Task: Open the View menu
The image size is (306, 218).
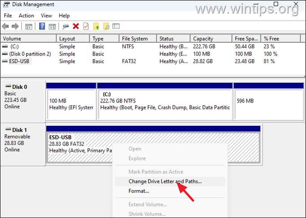Action: (47, 15)
